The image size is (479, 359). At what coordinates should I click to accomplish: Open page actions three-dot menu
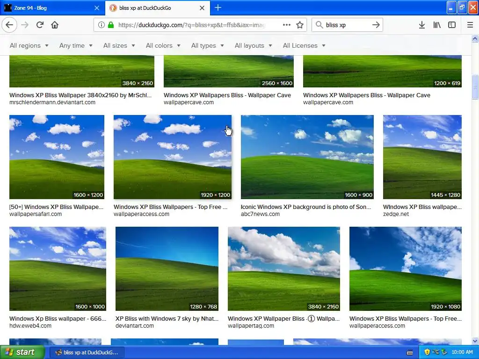point(287,25)
